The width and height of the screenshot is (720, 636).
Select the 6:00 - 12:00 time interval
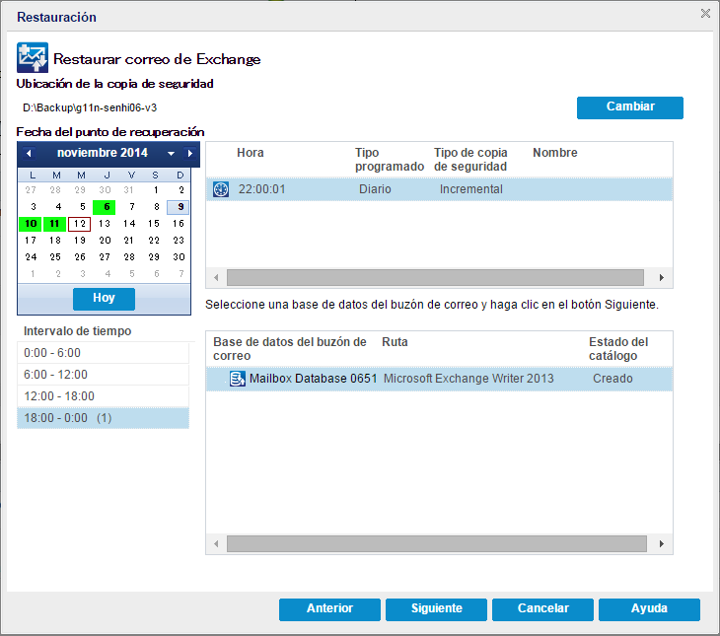point(103,375)
